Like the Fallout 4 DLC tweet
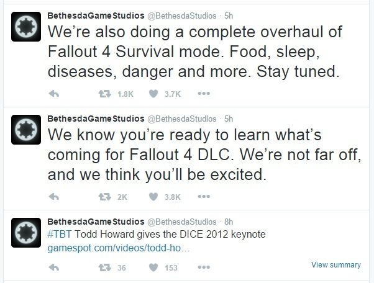 (x=153, y=197)
